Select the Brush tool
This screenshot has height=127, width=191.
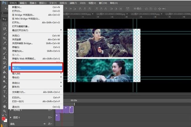pos(4,53)
